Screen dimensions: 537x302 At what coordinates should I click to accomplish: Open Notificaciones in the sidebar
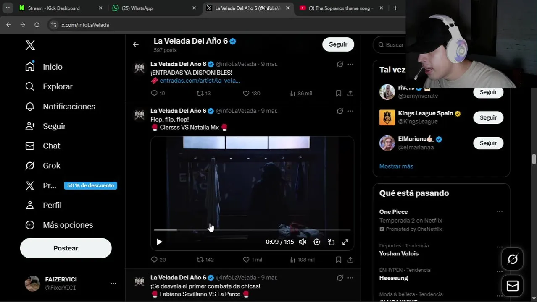[x=60, y=107]
